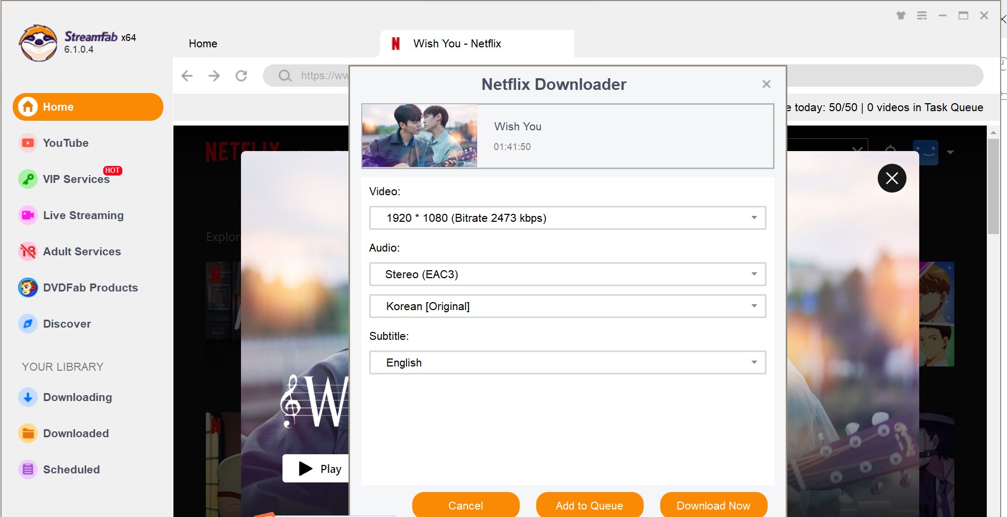The width and height of the screenshot is (1007, 517).
Task: Click the Live Streaming camera icon
Action: tap(28, 215)
